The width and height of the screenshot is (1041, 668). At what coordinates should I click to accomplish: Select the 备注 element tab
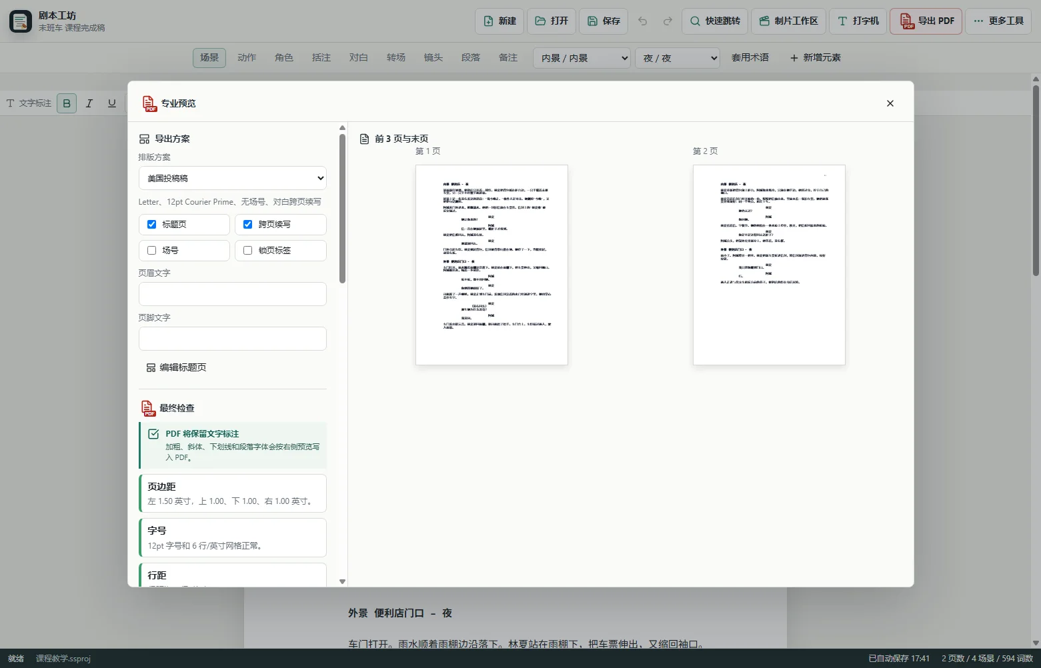[508, 58]
